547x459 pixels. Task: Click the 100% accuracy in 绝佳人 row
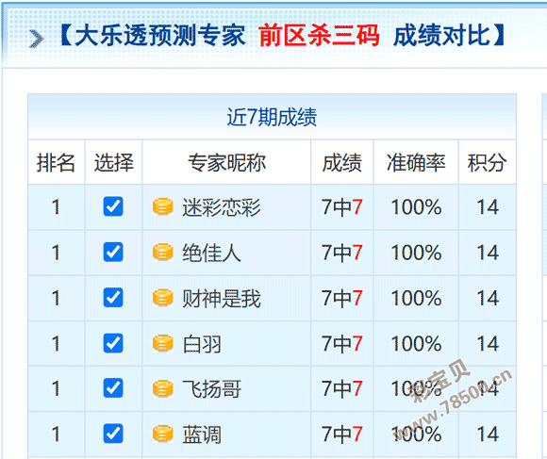(416, 253)
